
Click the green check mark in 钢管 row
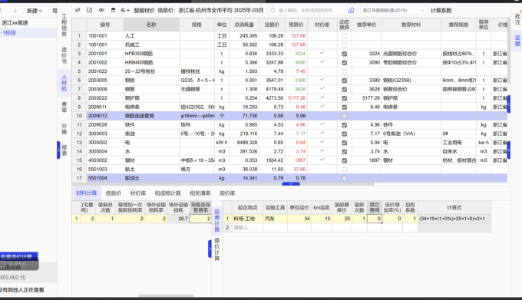(322, 88)
